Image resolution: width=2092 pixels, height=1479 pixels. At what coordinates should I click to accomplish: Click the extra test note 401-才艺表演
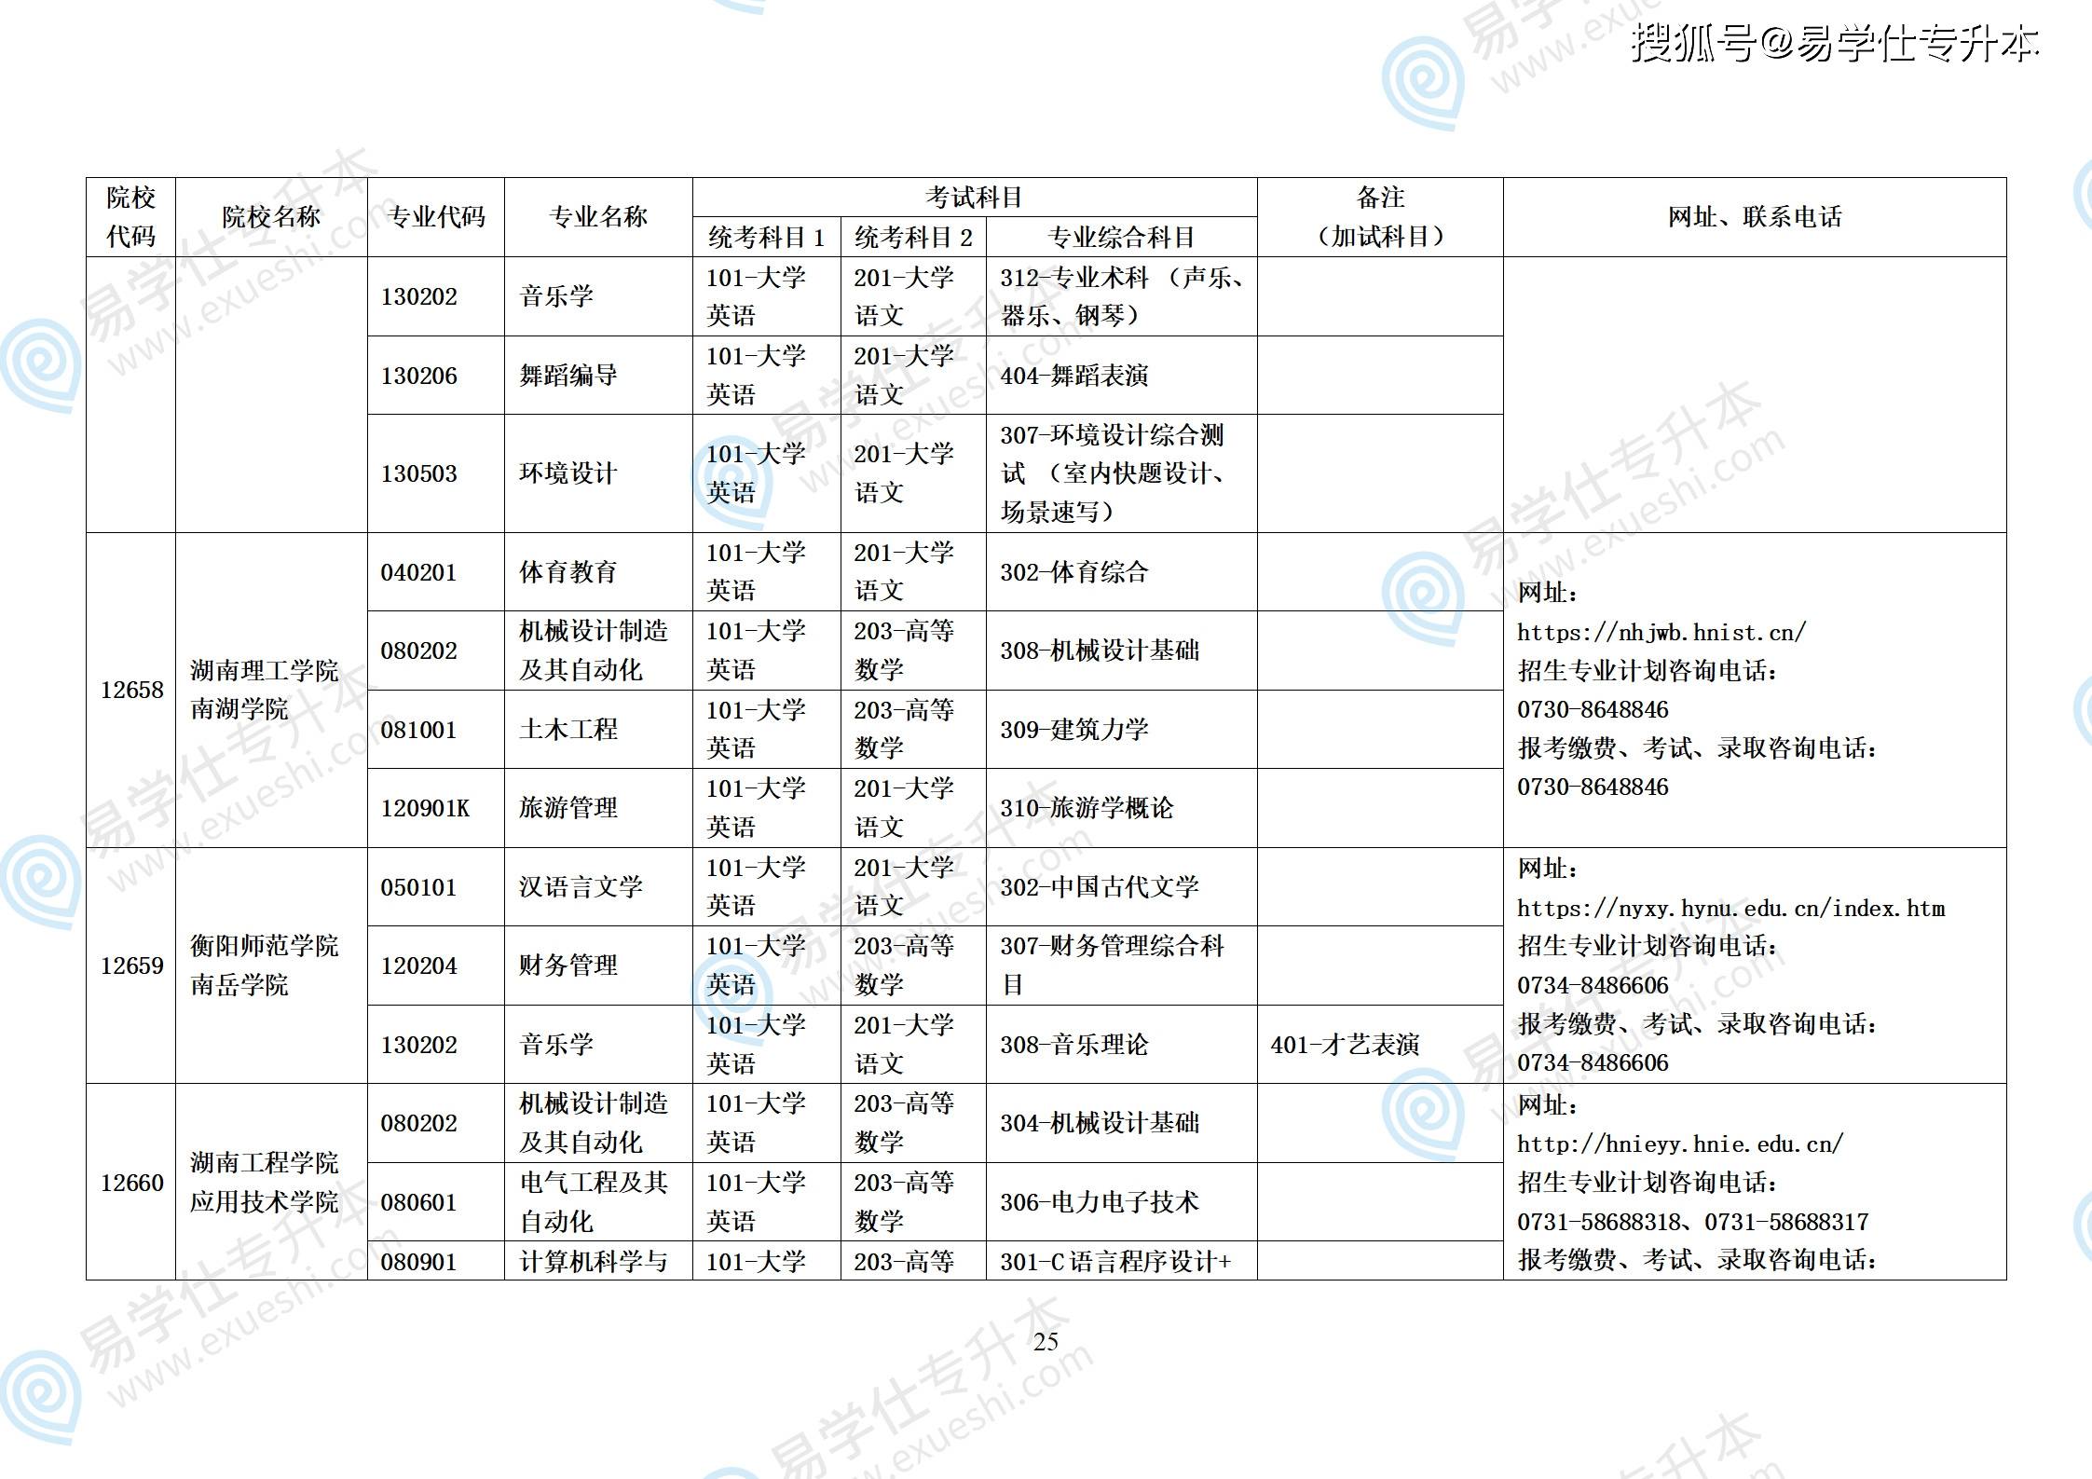coord(1345,1046)
